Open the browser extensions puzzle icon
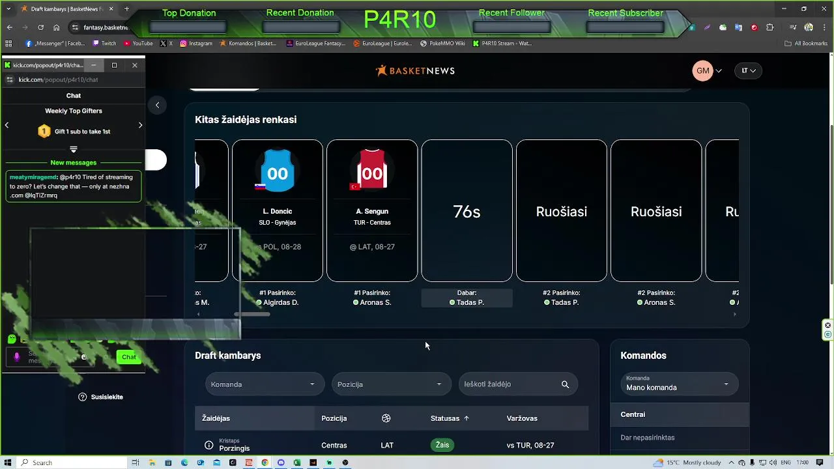The height and width of the screenshot is (469, 834). 770,27
